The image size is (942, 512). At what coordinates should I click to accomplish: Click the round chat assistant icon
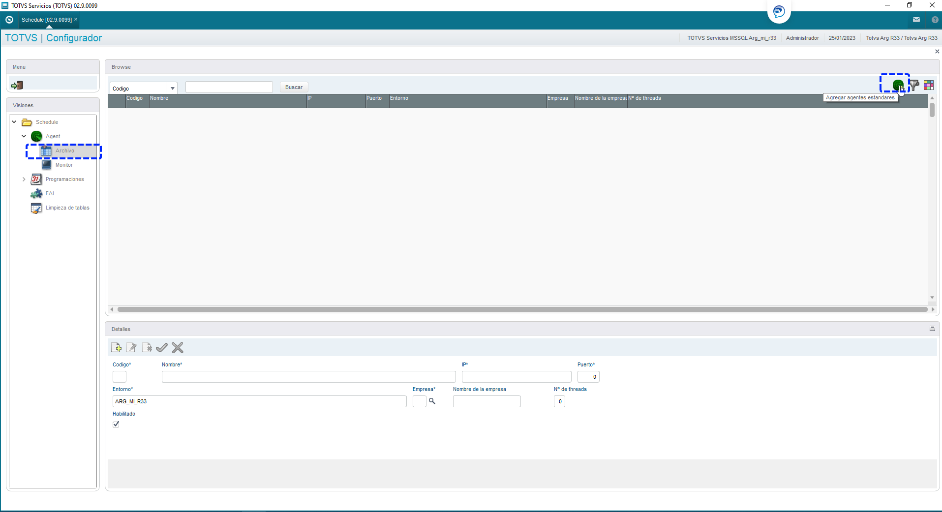(x=779, y=11)
